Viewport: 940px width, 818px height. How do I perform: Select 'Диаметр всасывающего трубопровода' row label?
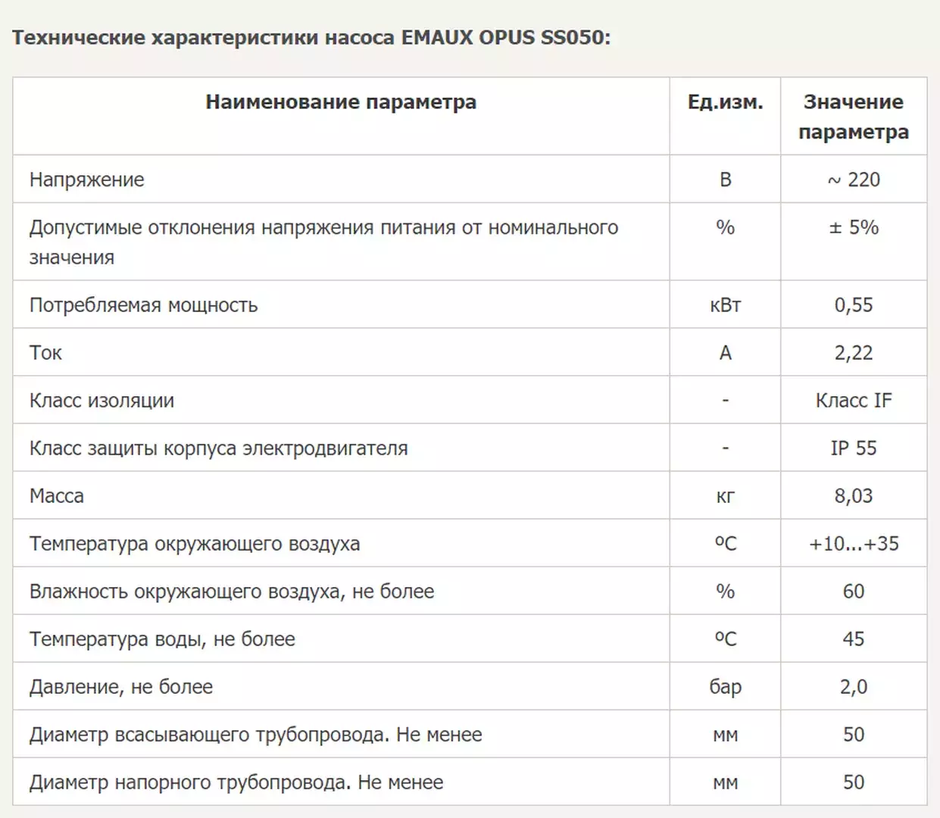[x=256, y=735]
